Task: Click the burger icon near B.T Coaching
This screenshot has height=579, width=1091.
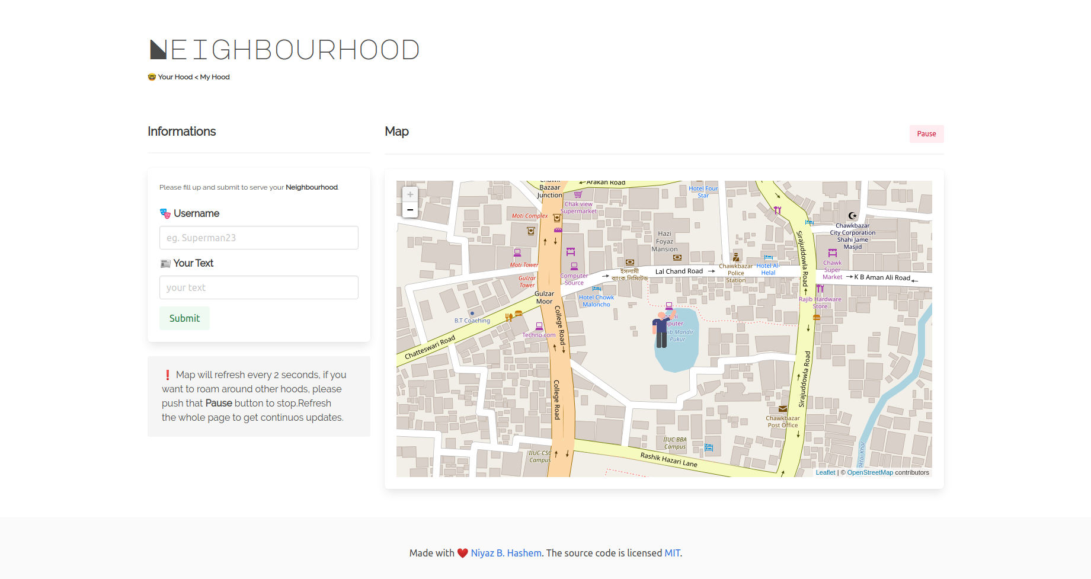Action: point(519,314)
